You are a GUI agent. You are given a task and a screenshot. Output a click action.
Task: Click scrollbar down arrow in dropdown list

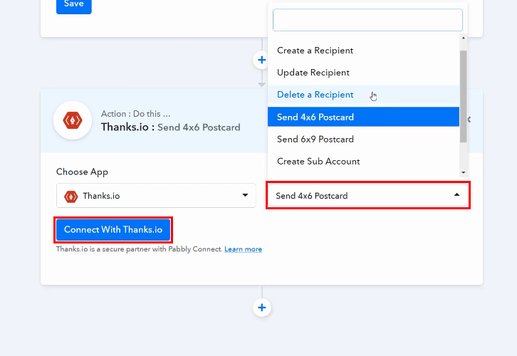pyautogui.click(x=464, y=172)
